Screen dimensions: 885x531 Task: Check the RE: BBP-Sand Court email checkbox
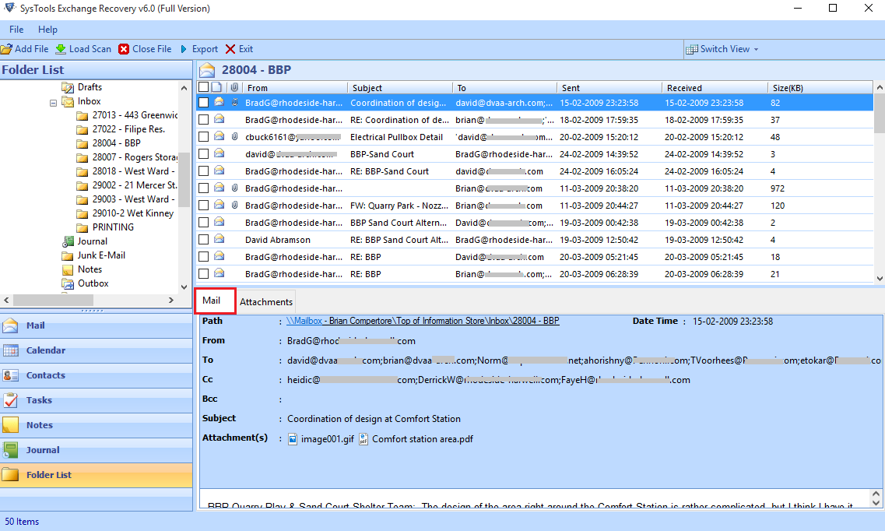click(204, 171)
